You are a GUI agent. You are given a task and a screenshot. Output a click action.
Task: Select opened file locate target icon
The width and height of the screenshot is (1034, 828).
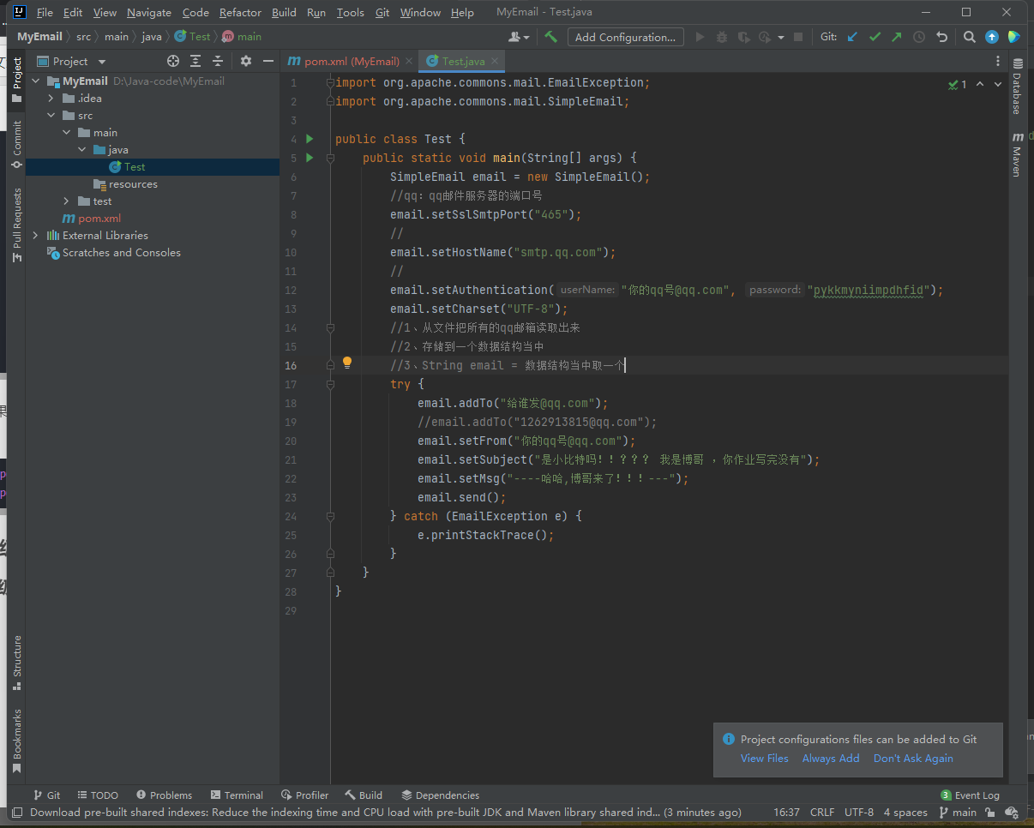point(173,61)
